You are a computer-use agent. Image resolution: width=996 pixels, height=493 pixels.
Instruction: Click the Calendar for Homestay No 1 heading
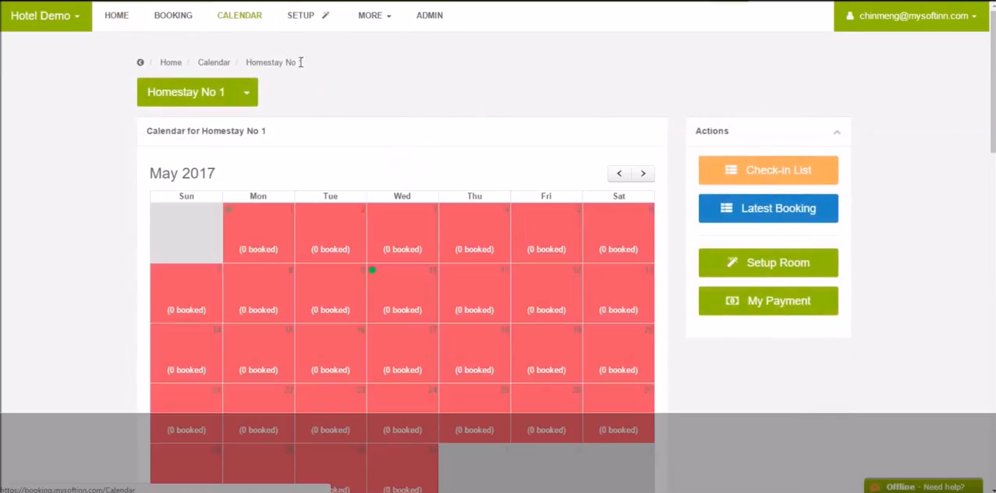click(x=206, y=131)
